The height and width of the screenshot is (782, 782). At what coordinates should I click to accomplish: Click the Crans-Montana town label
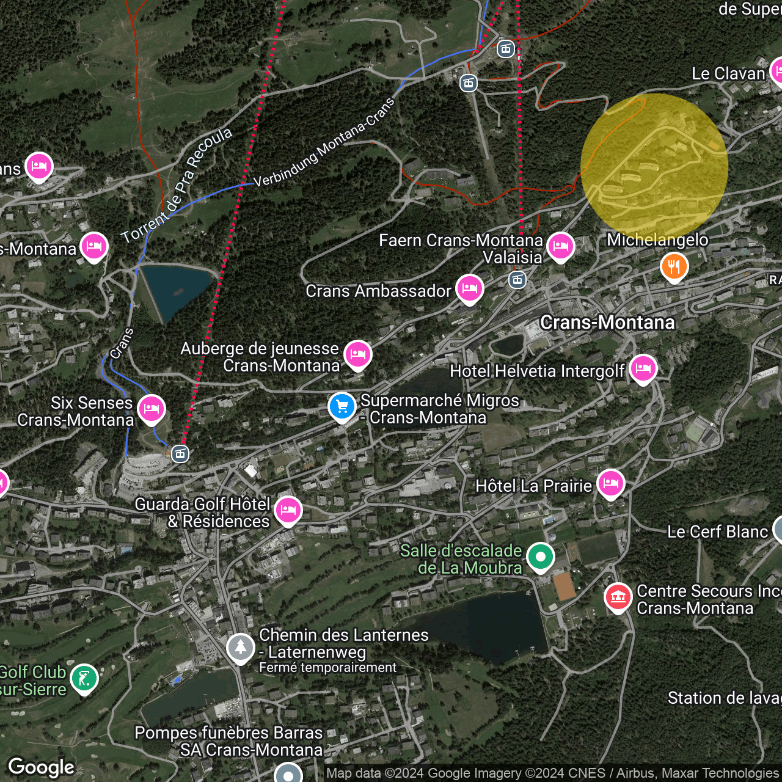coord(607,323)
